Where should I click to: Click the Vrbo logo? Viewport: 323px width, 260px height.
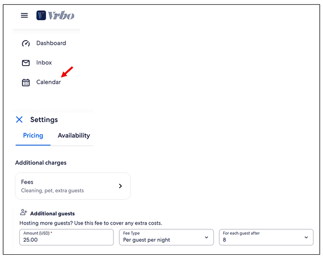[x=55, y=16]
